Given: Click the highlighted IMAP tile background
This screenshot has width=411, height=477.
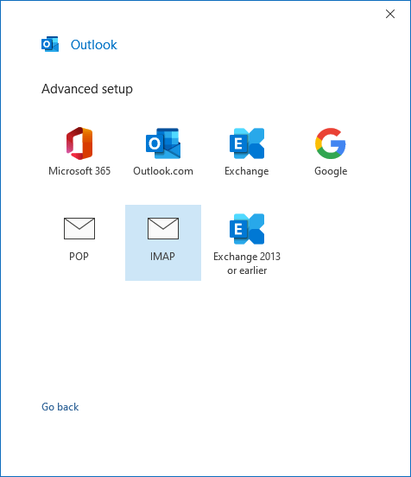Looking at the screenshot, I should 163,243.
